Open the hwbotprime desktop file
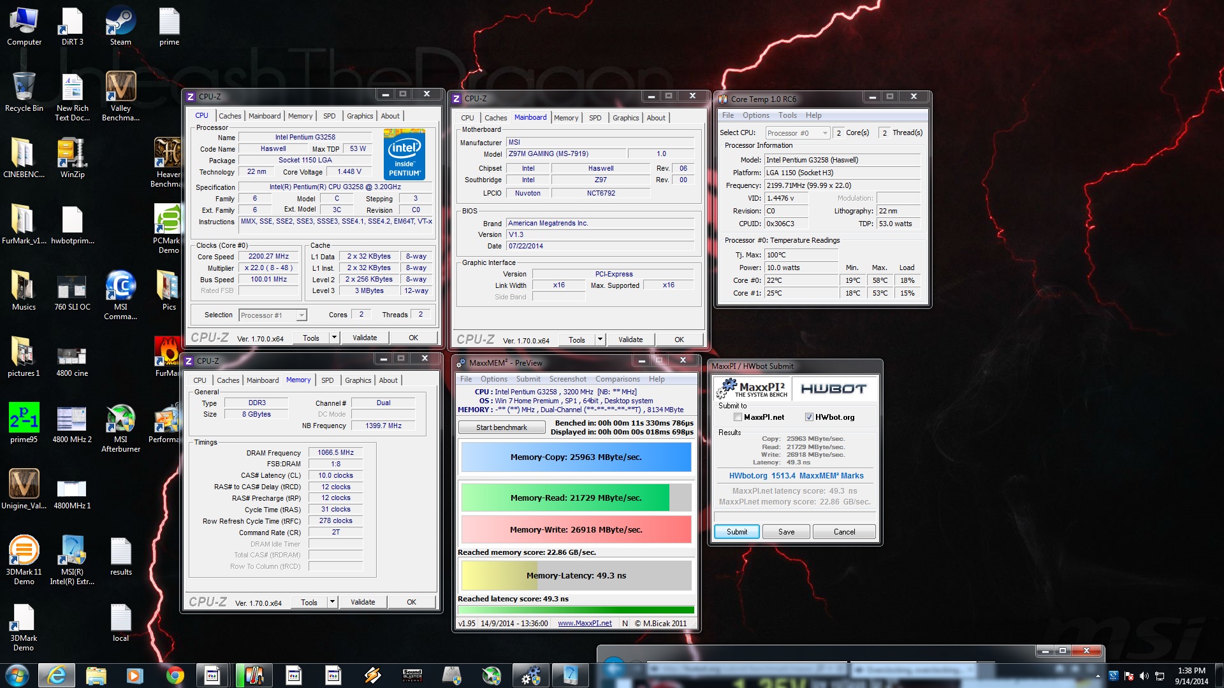Viewport: 1224px width, 688px height. pos(72,226)
